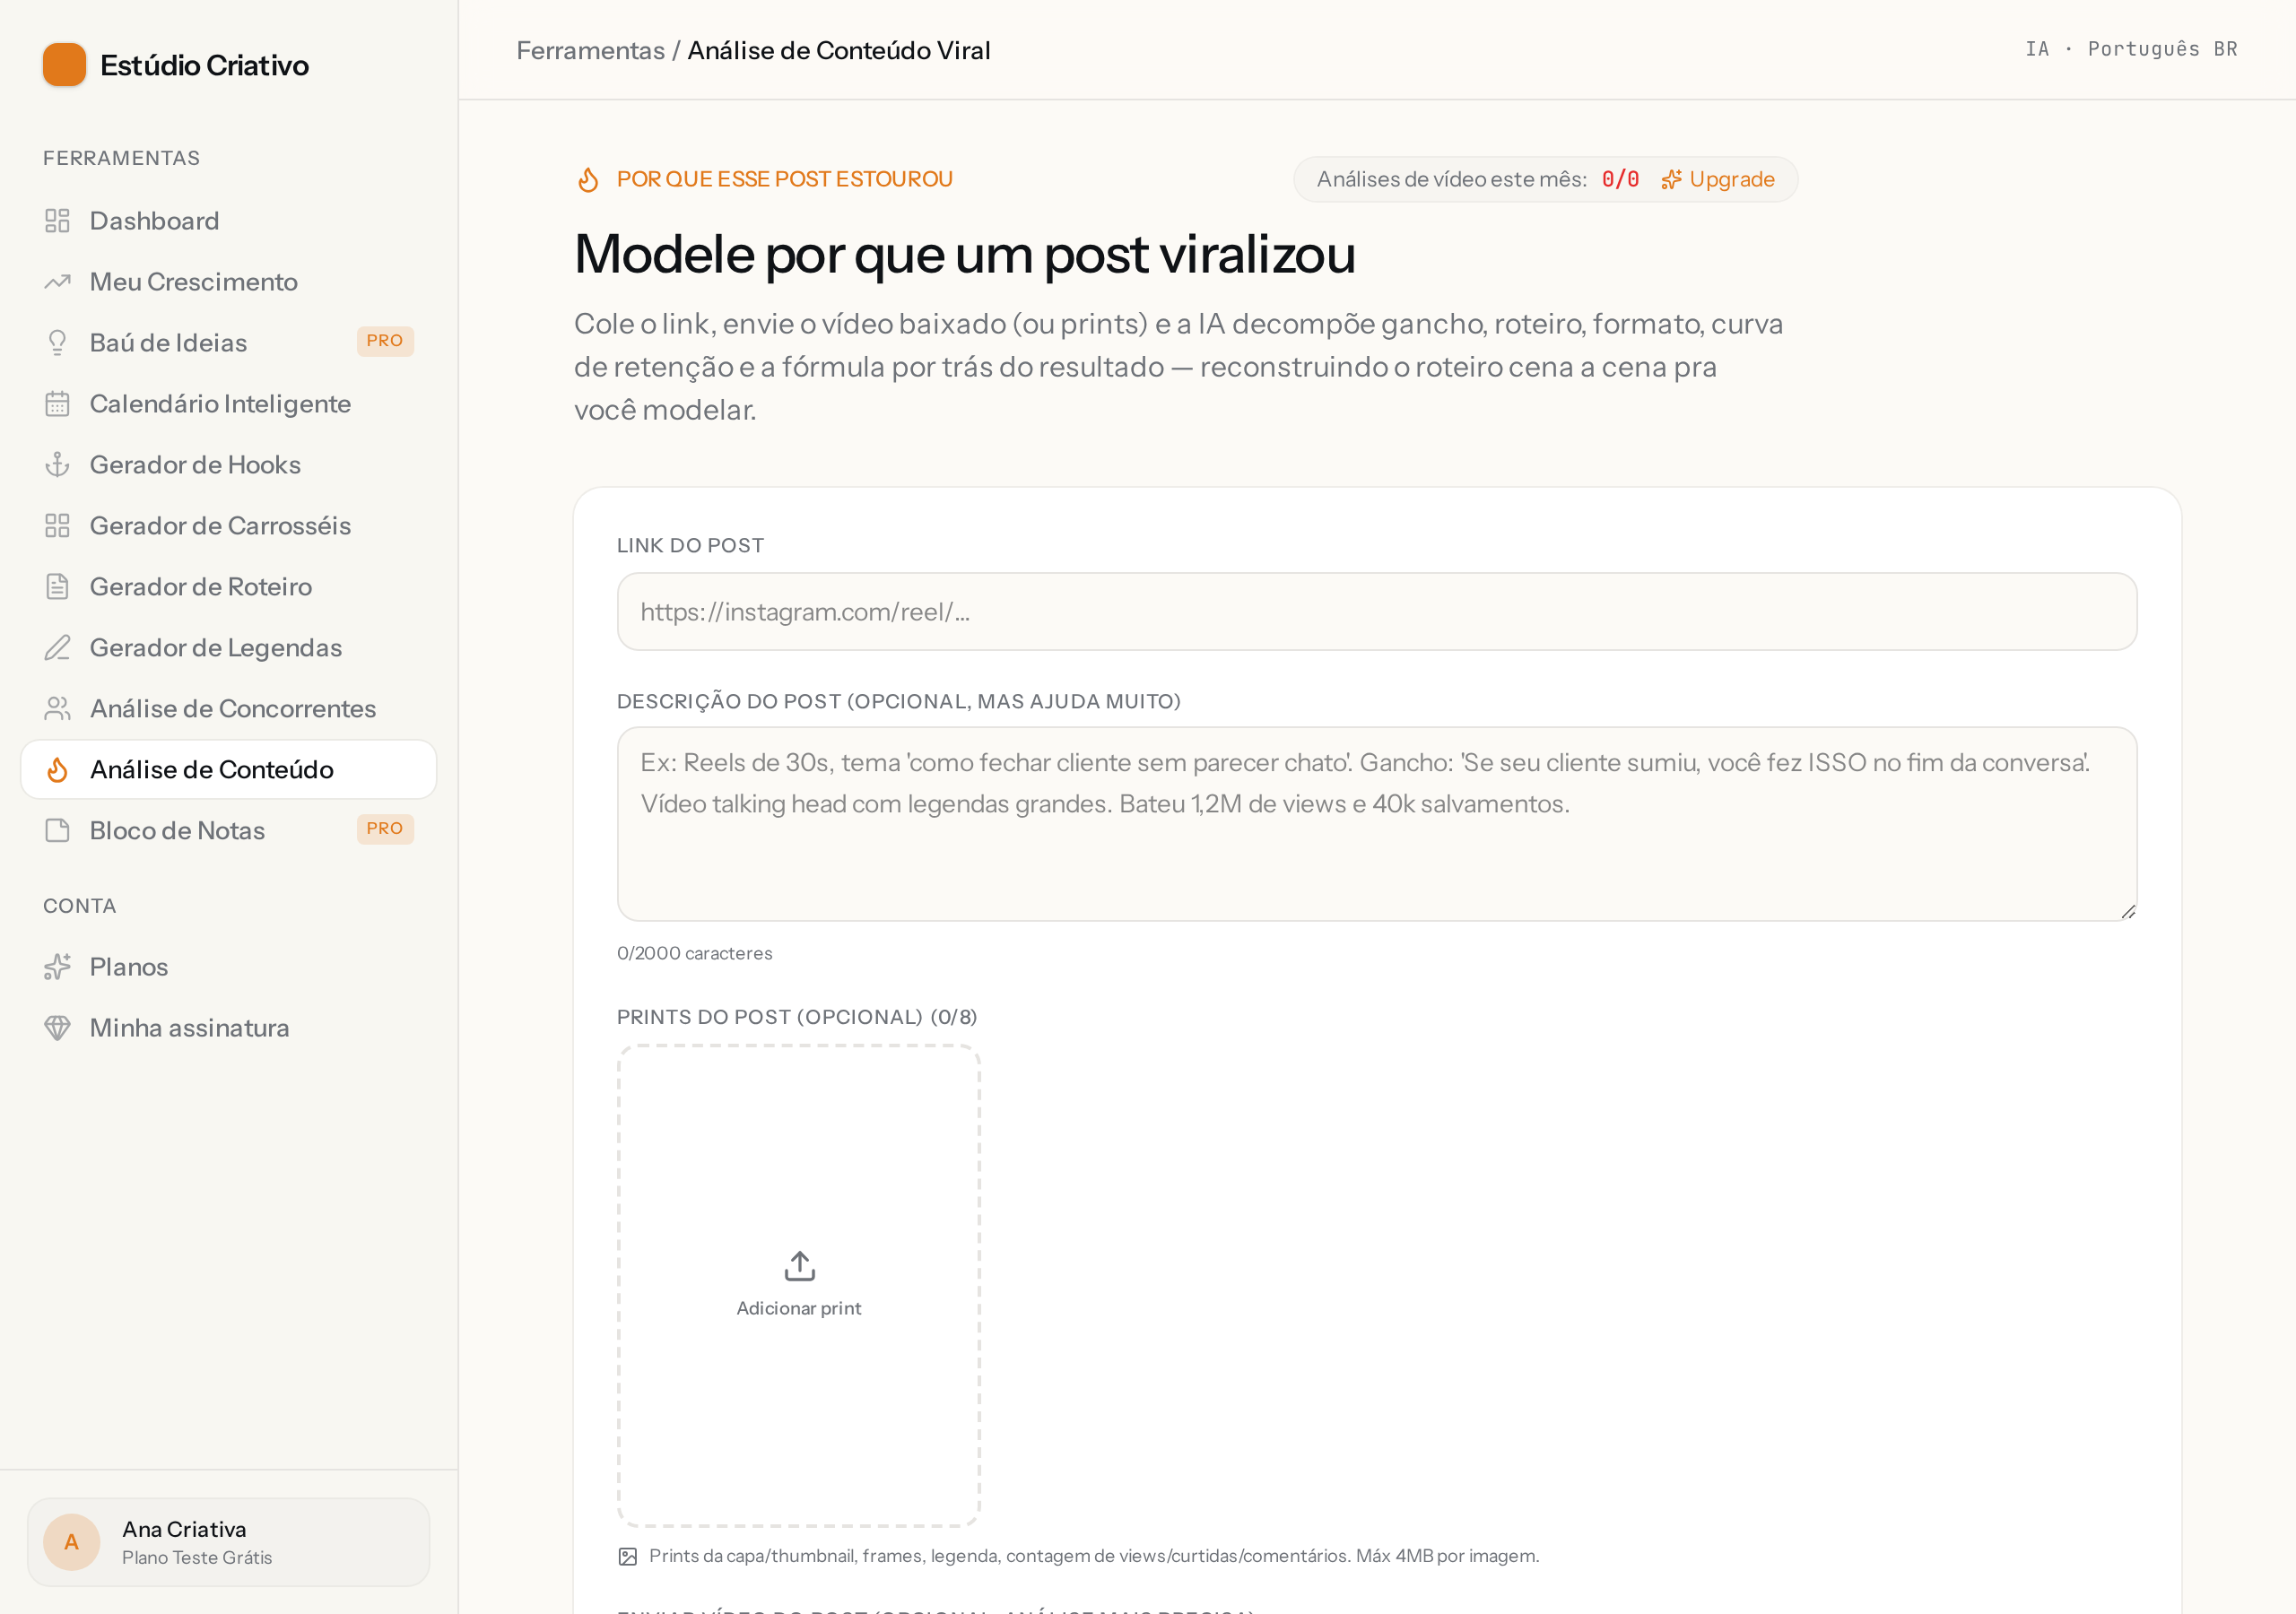Viewport: 2296px width, 1614px height.
Task: Click 'Análise de Conteúdo Viral' breadcrumb text
Action: coord(839,51)
